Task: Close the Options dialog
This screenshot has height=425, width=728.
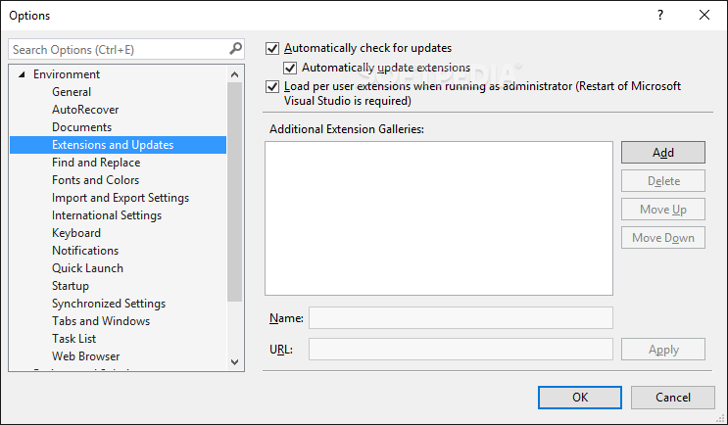Action: point(704,15)
